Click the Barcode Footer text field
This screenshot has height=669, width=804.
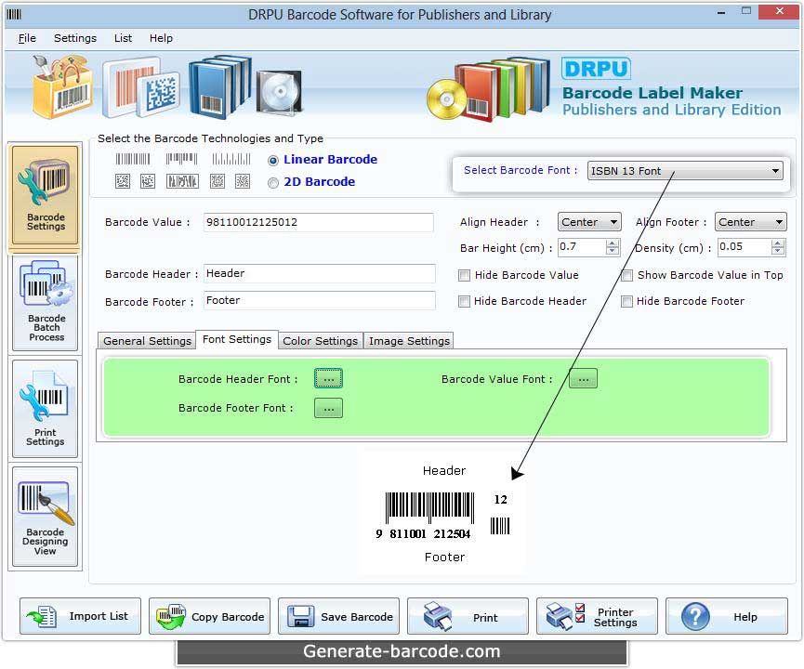click(320, 300)
